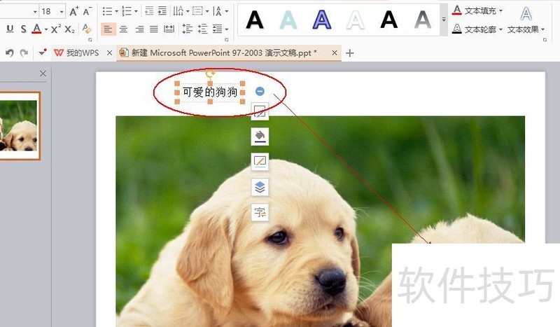Viewport: 560px width, 327px height.
Task: Align text right
Action: pos(139,29)
